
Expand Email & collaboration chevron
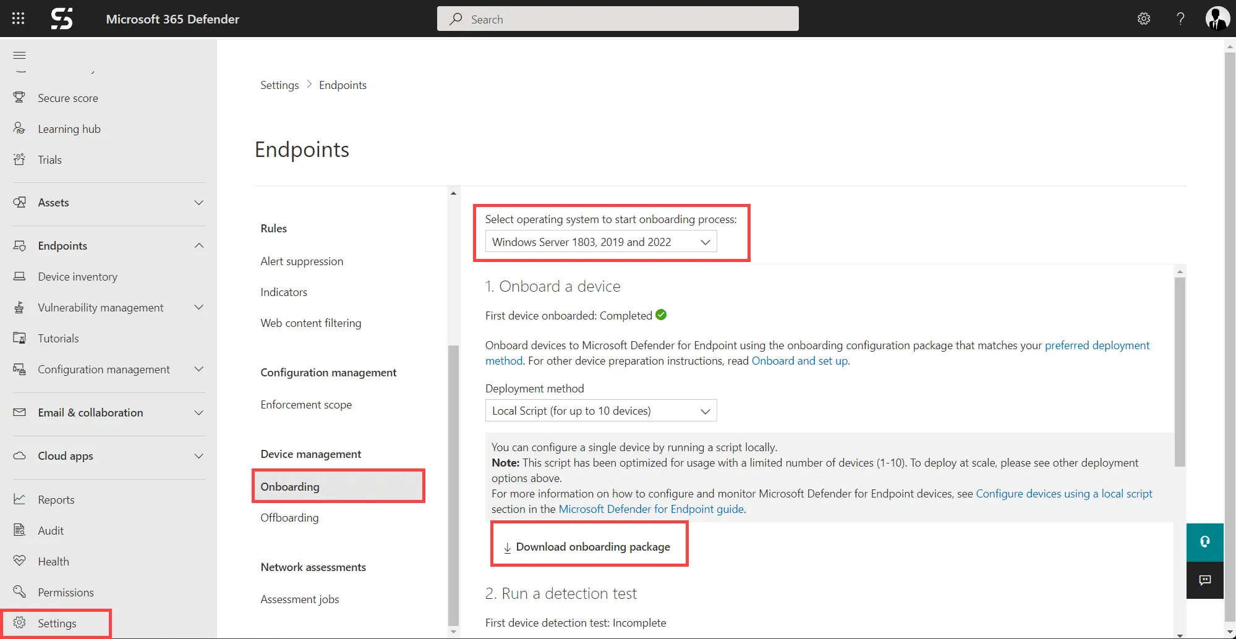pos(199,412)
